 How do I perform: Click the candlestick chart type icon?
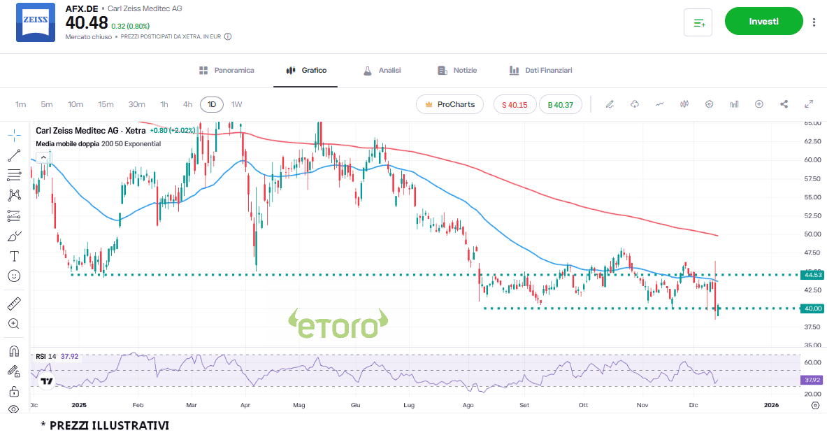coord(684,104)
